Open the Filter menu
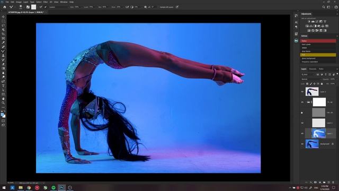Viewport: 339px width, 191px height. pyautogui.click(x=46, y=2)
